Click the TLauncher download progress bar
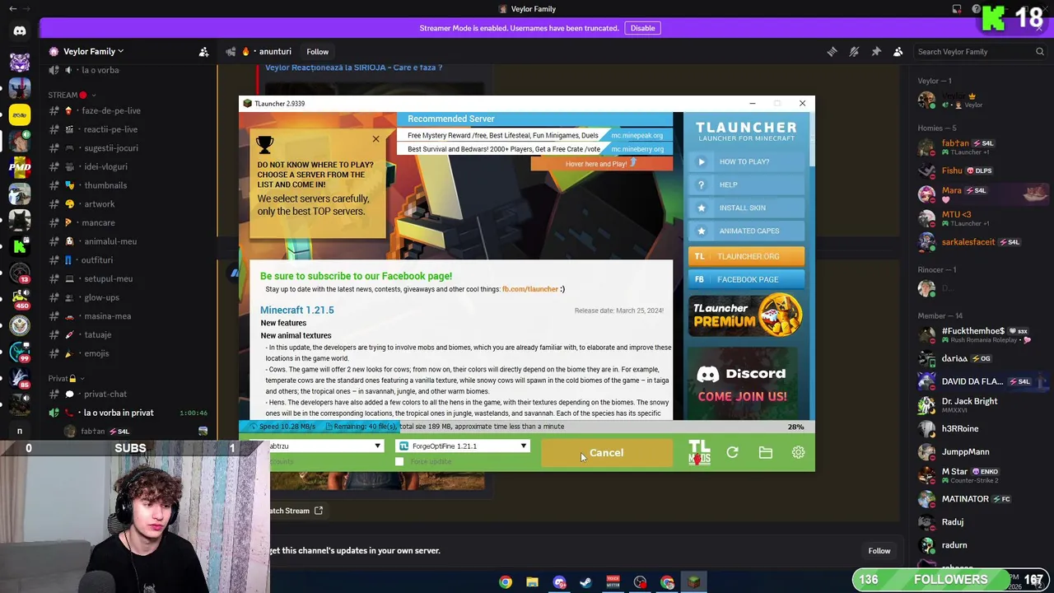The image size is (1054, 593). (527, 427)
